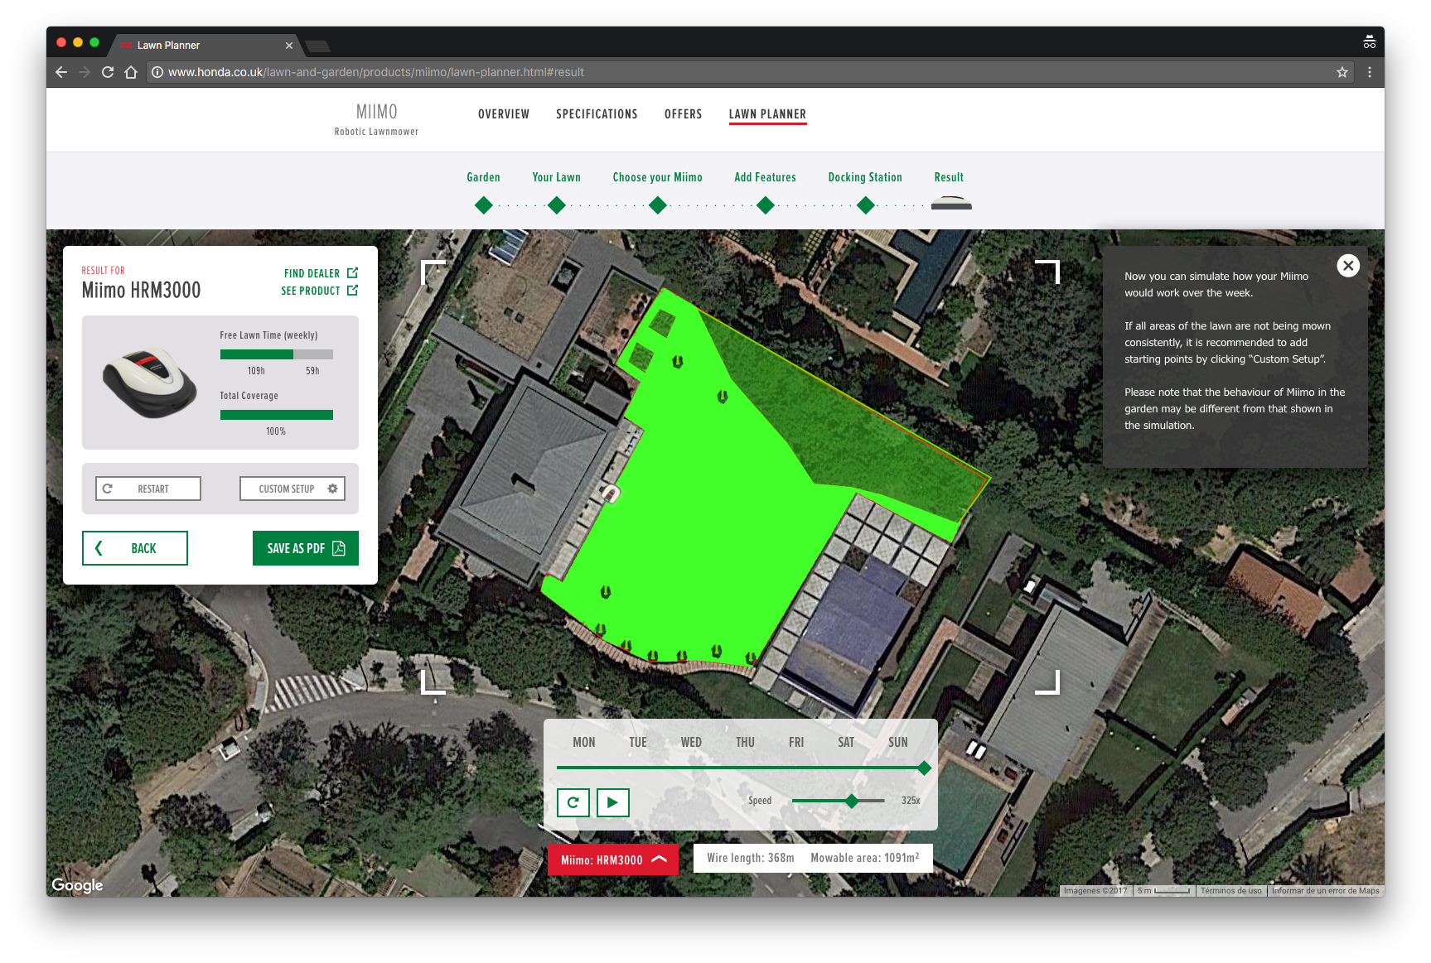Open the Términos de uso map link

click(x=1230, y=891)
